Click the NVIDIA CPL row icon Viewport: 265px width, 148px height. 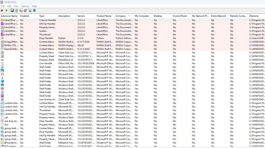tap(2, 45)
